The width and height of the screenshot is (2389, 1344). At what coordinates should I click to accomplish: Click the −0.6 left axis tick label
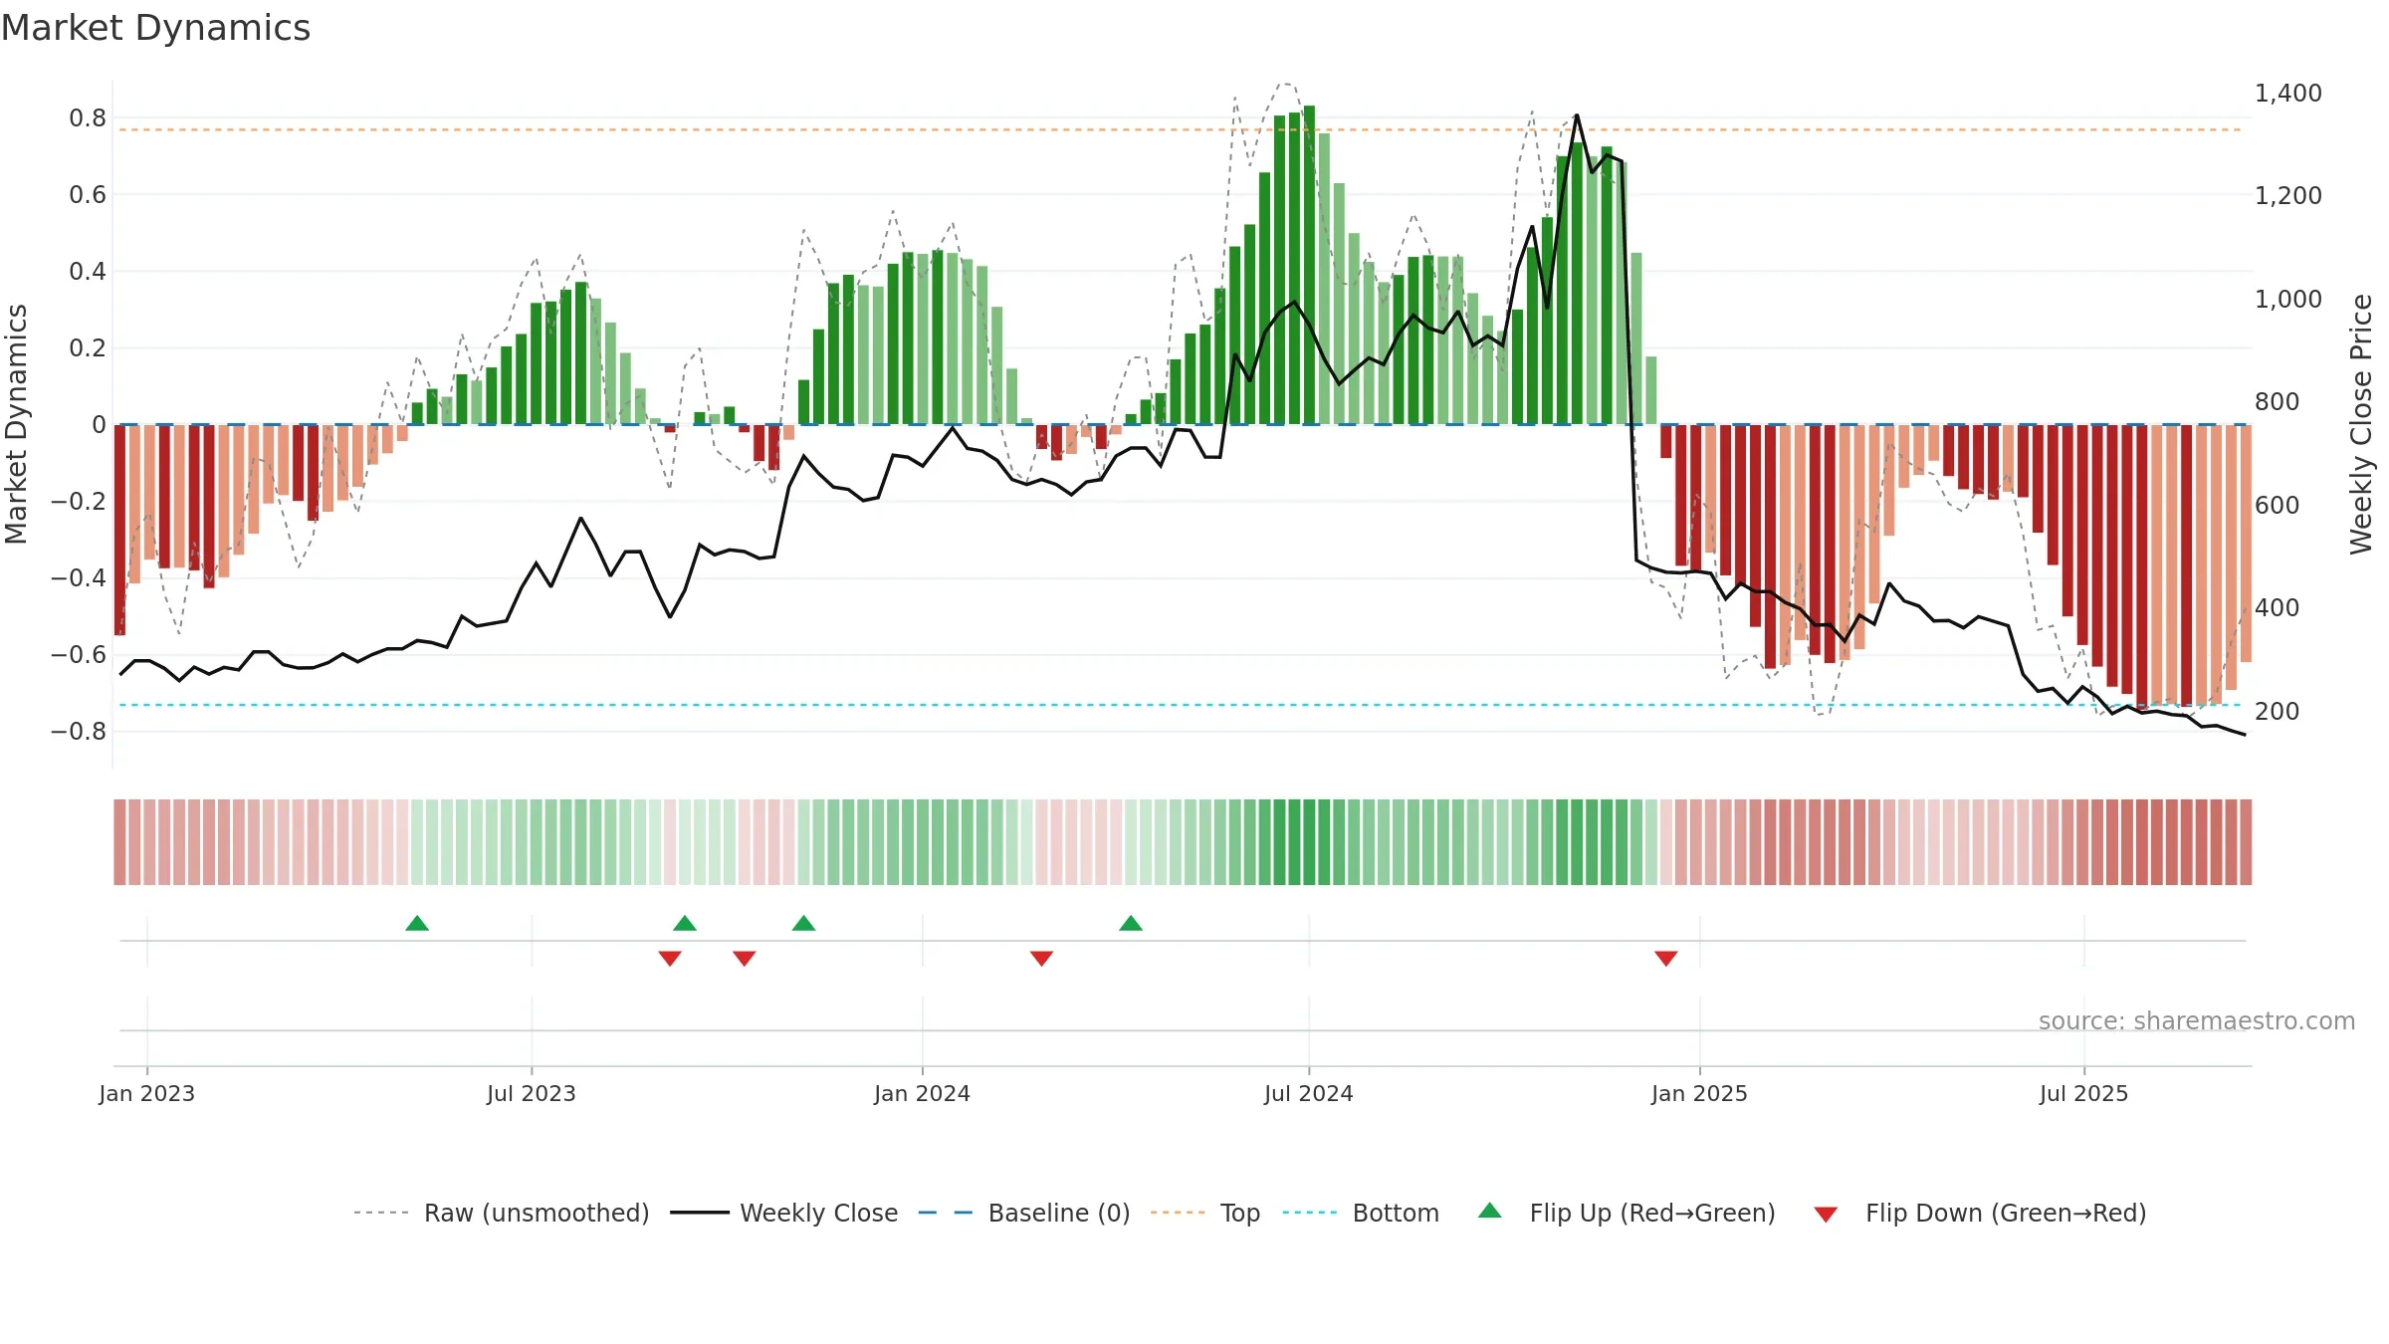click(x=79, y=654)
